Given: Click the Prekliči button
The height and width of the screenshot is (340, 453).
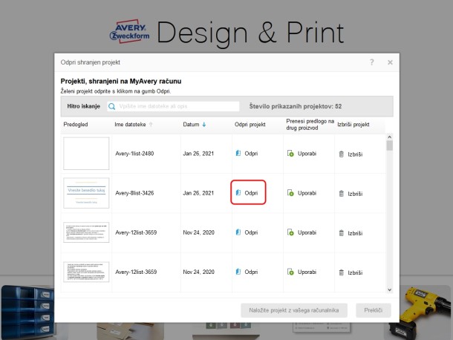Looking at the screenshot, I should click(x=373, y=310).
